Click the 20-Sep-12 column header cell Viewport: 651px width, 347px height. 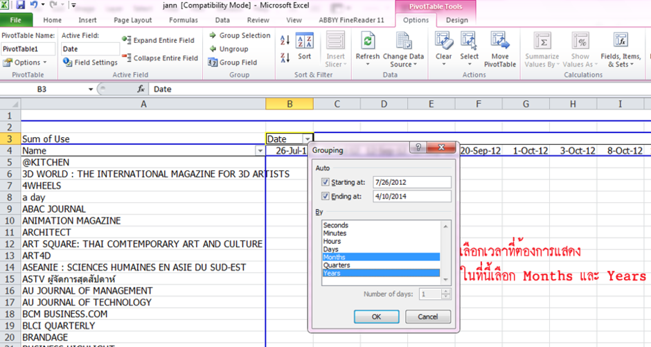481,151
